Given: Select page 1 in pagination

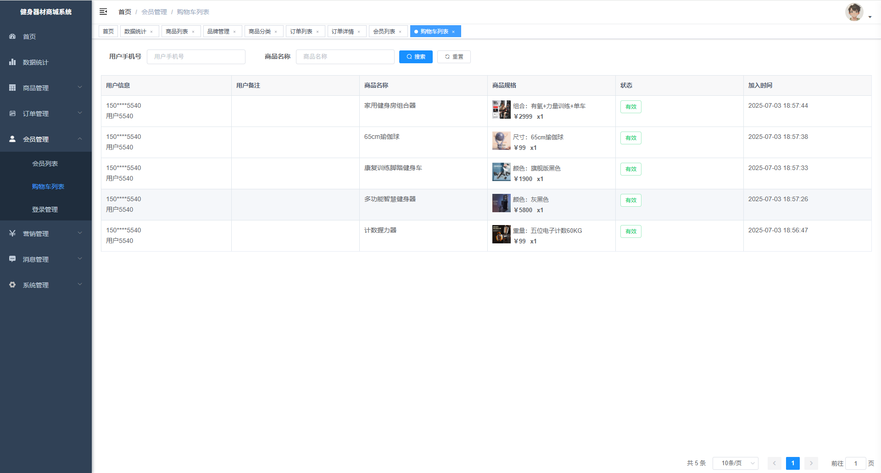Looking at the screenshot, I should [792, 463].
